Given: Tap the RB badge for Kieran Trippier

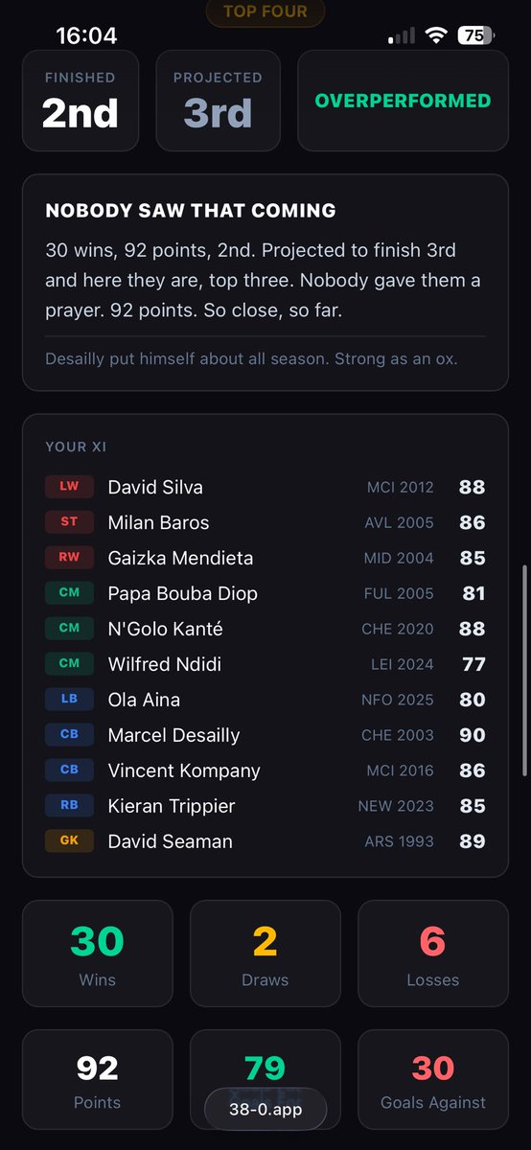Looking at the screenshot, I should click(x=69, y=805).
